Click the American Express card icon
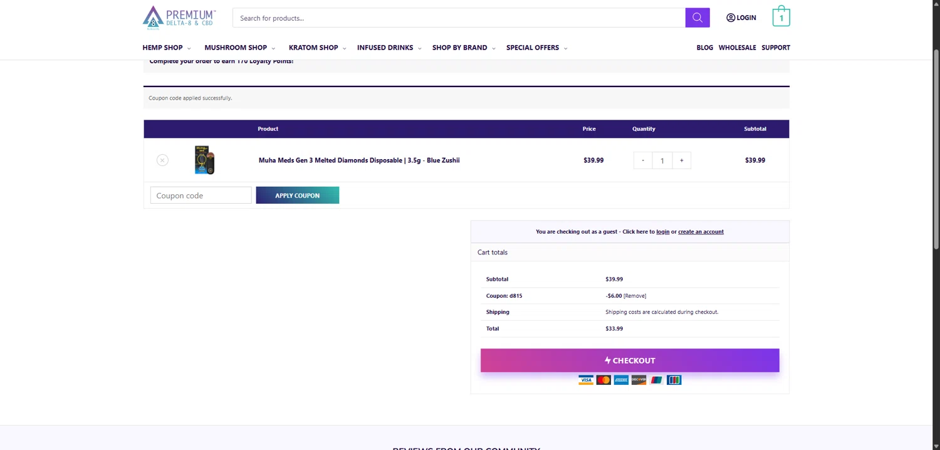This screenshot has width=940, height=450. tap(621, 380)
